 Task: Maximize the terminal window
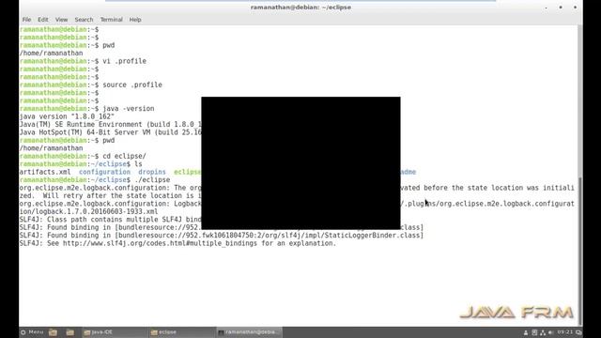(561, 8)
